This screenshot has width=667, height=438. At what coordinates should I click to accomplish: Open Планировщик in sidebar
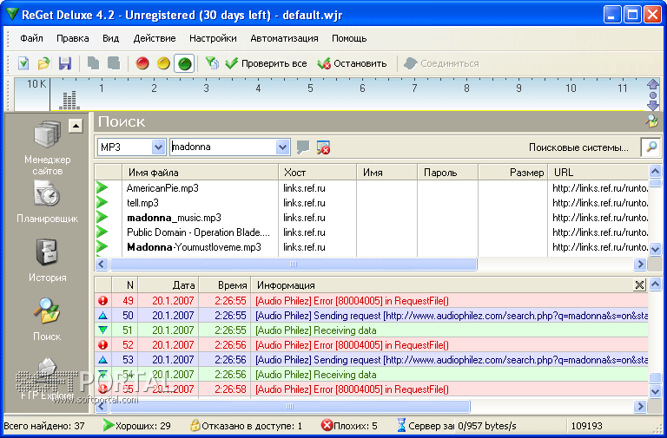tap(47, 202)
